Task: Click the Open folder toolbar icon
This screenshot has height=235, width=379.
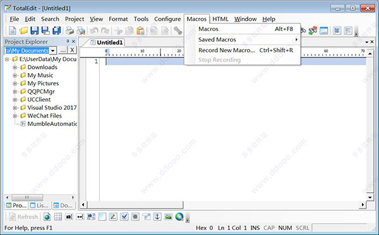Action: pos(23,31)
